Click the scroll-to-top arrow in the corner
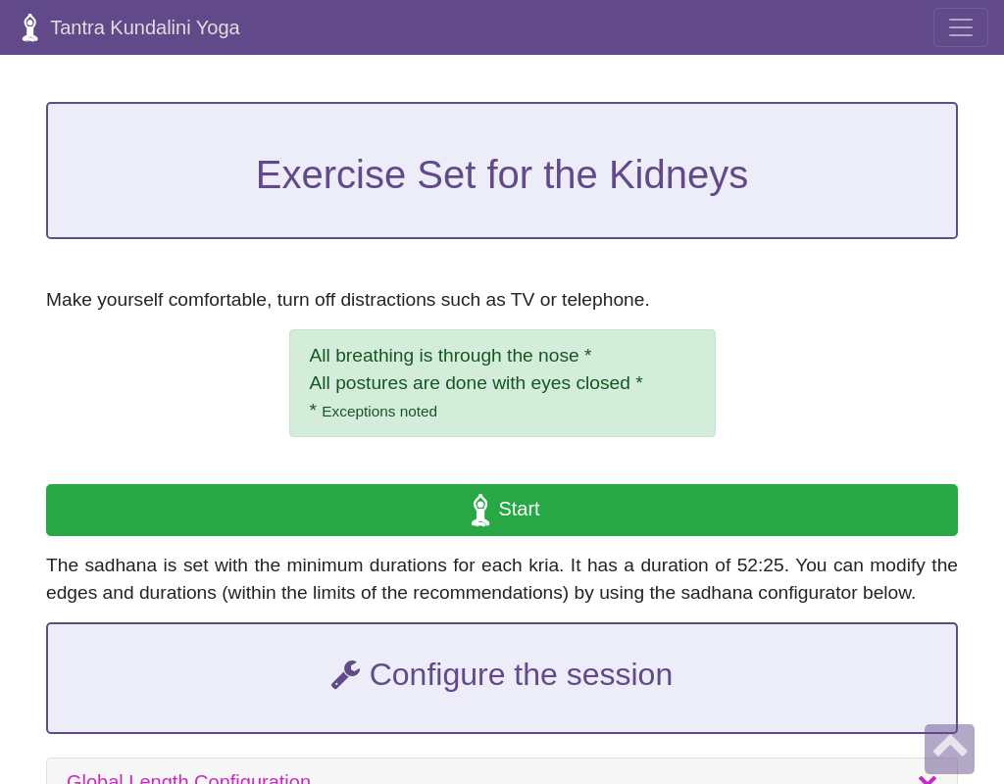Screen dimensions: 1004x784 [949, 749]
